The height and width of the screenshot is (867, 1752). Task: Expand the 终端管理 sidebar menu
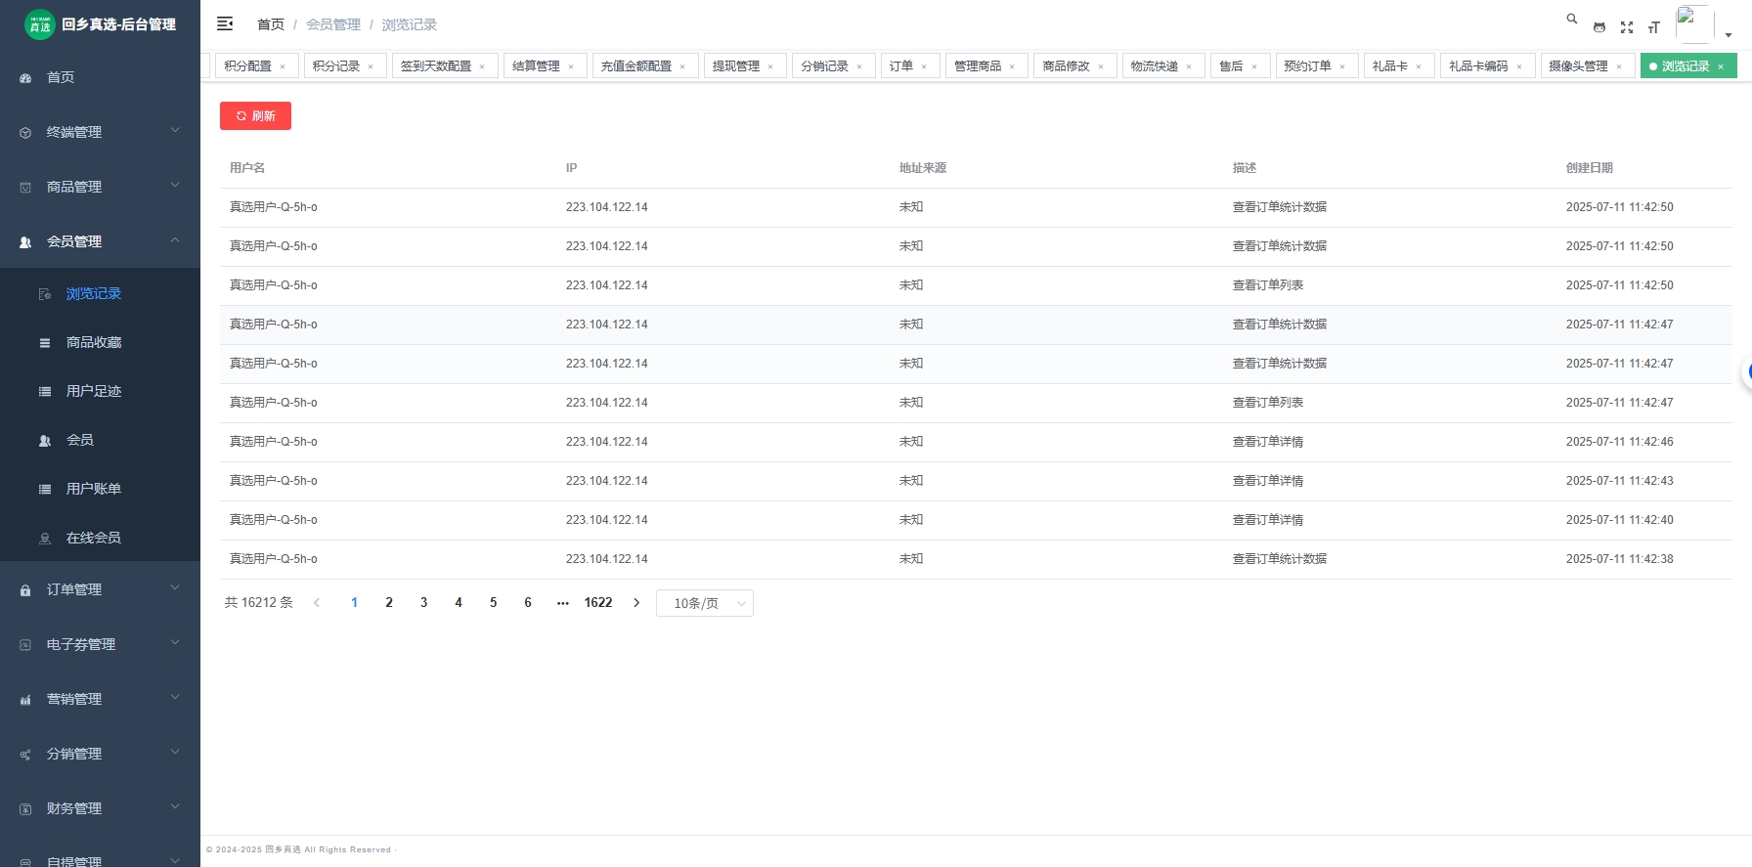100,132
